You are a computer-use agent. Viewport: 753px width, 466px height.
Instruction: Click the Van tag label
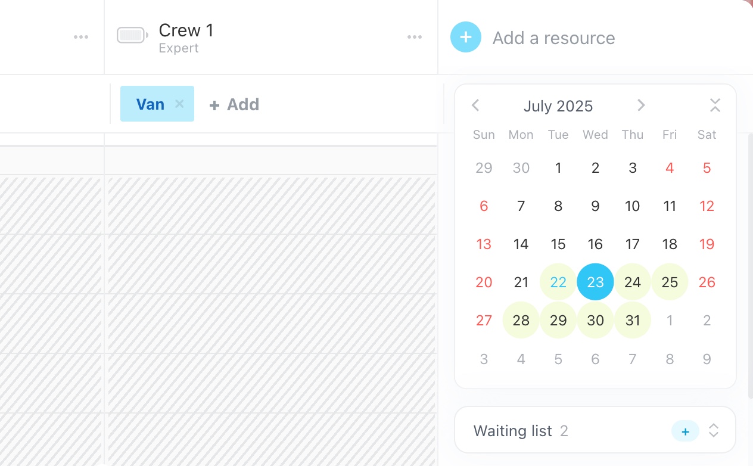pyautogui.click(x=150, y=104)
